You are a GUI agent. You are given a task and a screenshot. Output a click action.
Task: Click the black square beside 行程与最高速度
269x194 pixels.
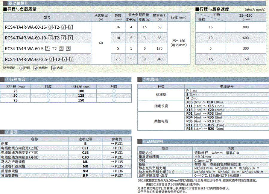click(197, 9)
